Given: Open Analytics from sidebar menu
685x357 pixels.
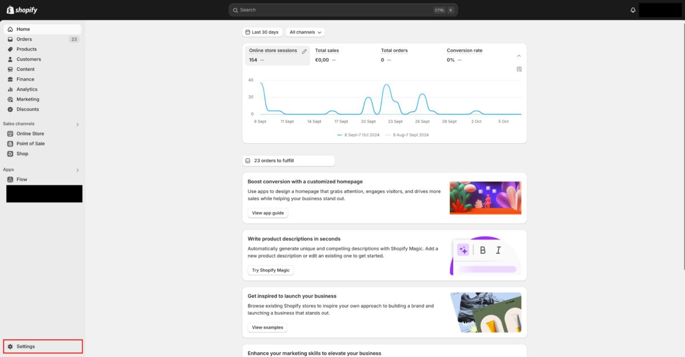Looking at the screenshot, I should pyautogui.click(x=27, y=90).
